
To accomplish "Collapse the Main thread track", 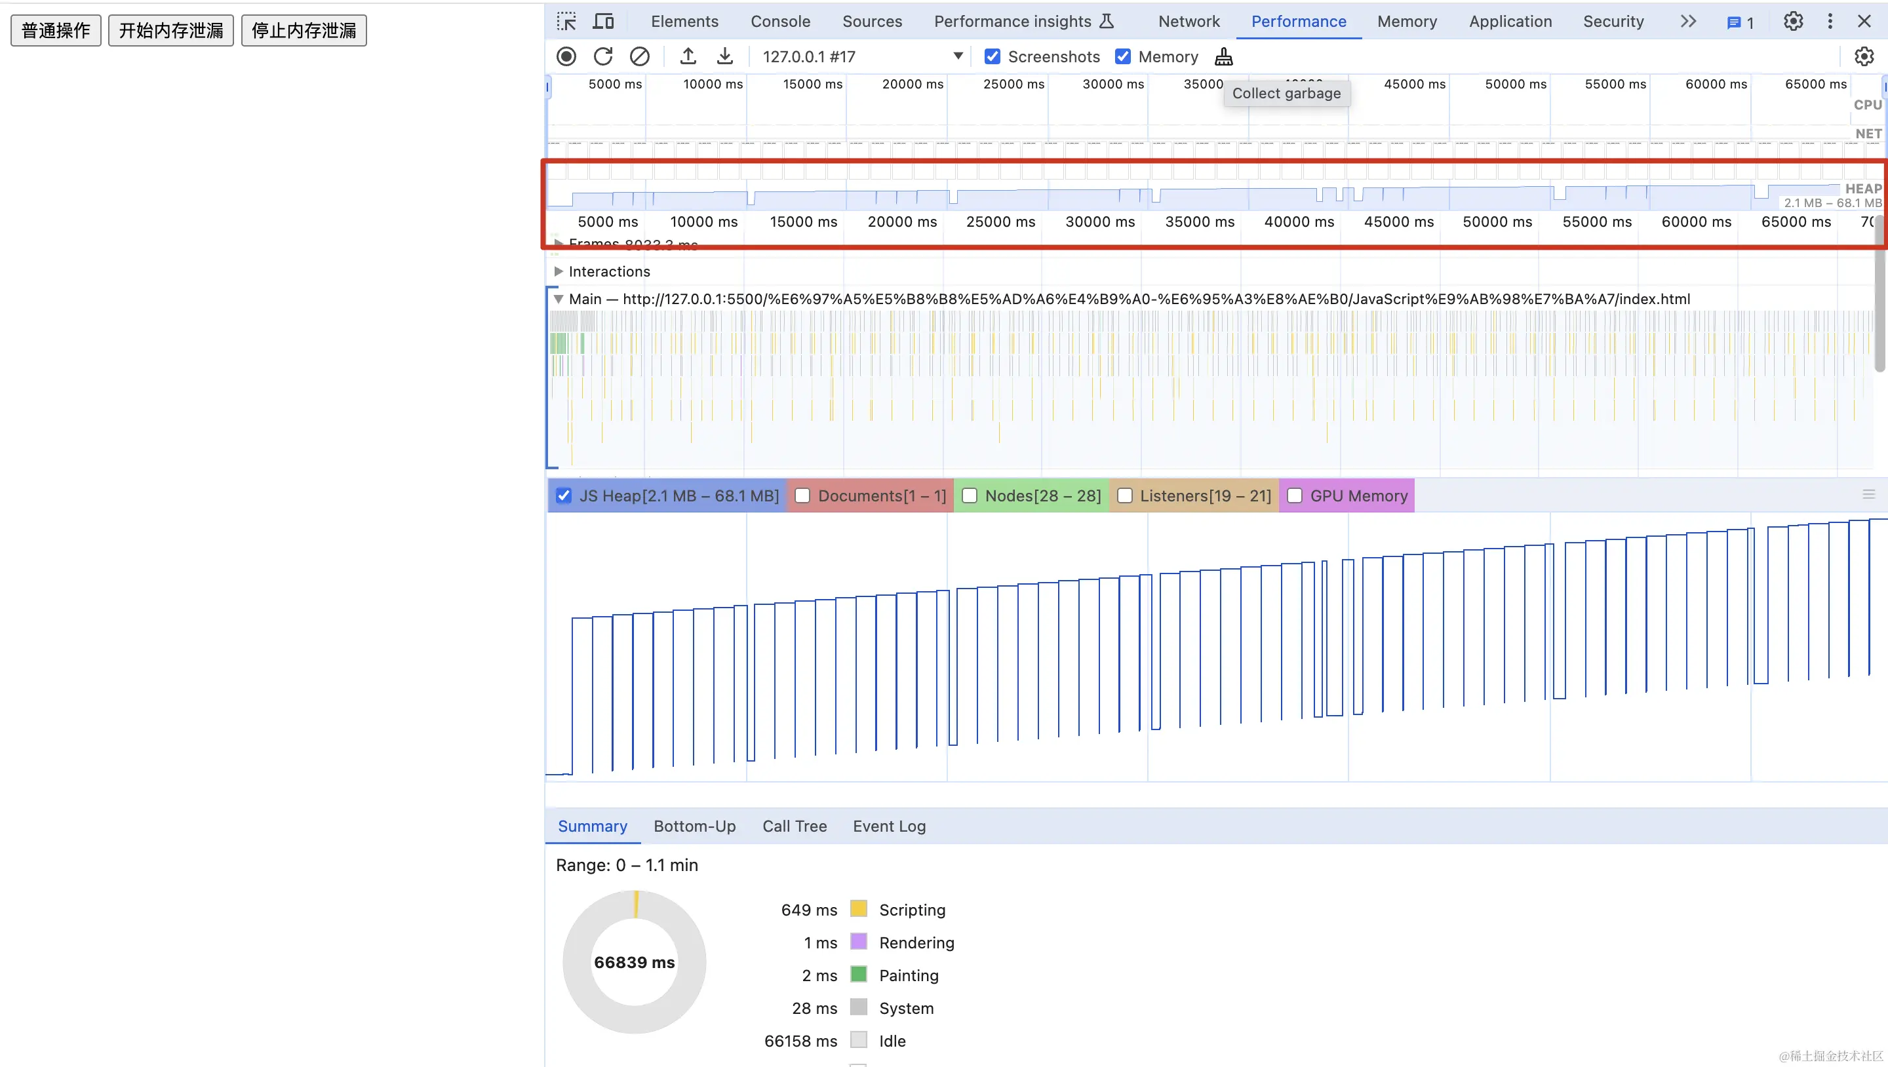I will coord(559,299).
